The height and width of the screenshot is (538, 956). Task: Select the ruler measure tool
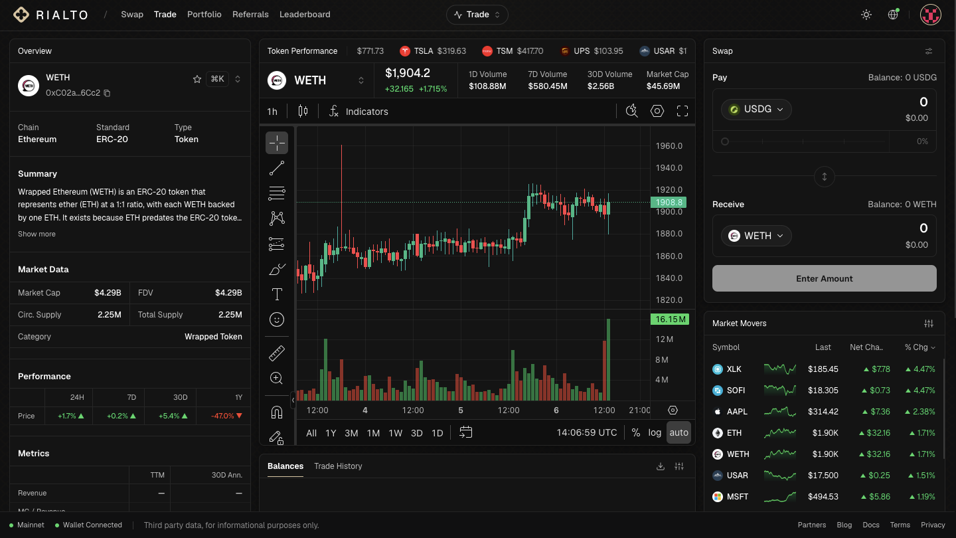[x=277, y=353]
